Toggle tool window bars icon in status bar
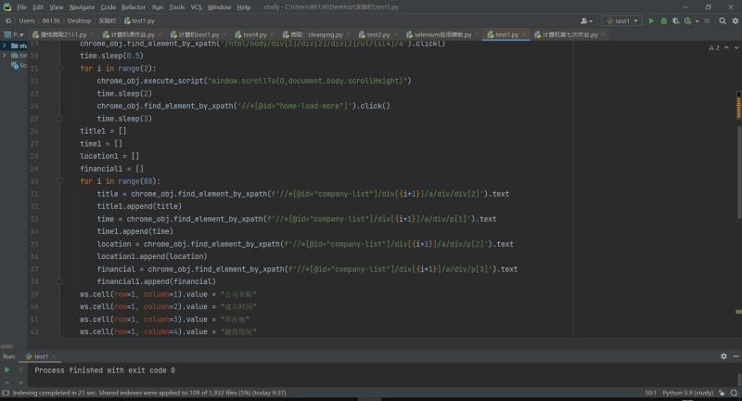742x401 pixels. tap(6, 393)
